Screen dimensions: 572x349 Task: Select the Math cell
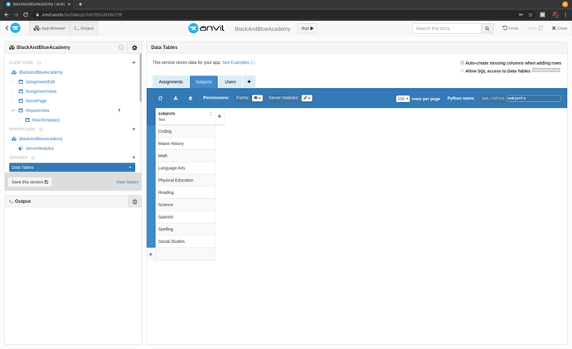186,156
